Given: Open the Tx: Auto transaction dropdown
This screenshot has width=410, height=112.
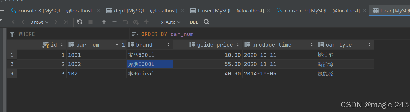Looking at the screenshot, I should tap(169, 22).
